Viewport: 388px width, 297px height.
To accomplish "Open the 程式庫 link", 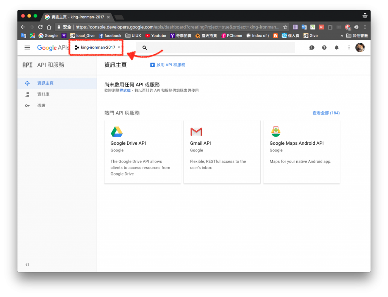I will (125, 90).
